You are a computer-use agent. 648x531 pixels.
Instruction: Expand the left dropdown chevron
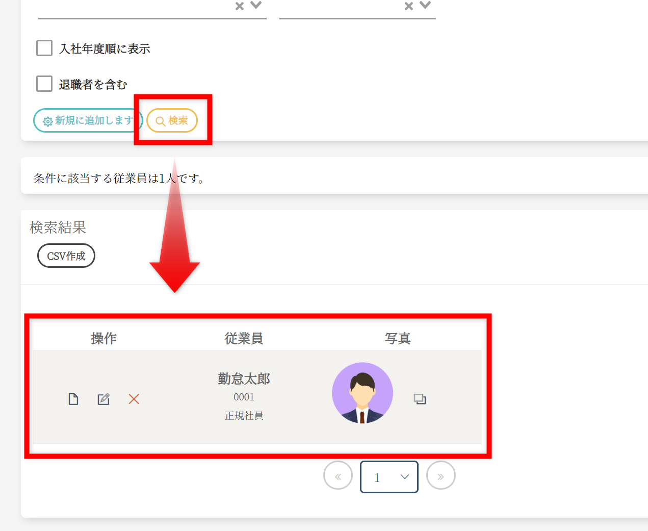pos(256,5)
